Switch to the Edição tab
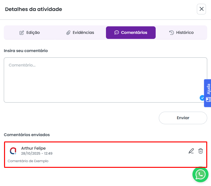The height and width of the screenshot is (186, 211). pos(30,33)
